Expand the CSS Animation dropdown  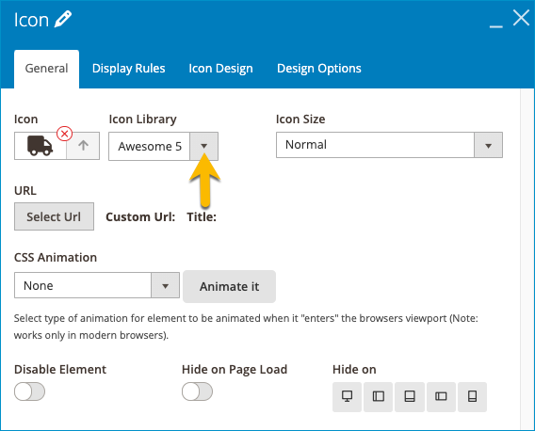[97, 285]
